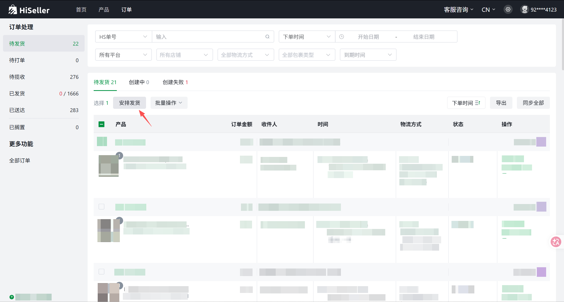Expand the HS单号 search type dropdown
The width and height of the screenshot is (564, 302).
coord(123,37)
